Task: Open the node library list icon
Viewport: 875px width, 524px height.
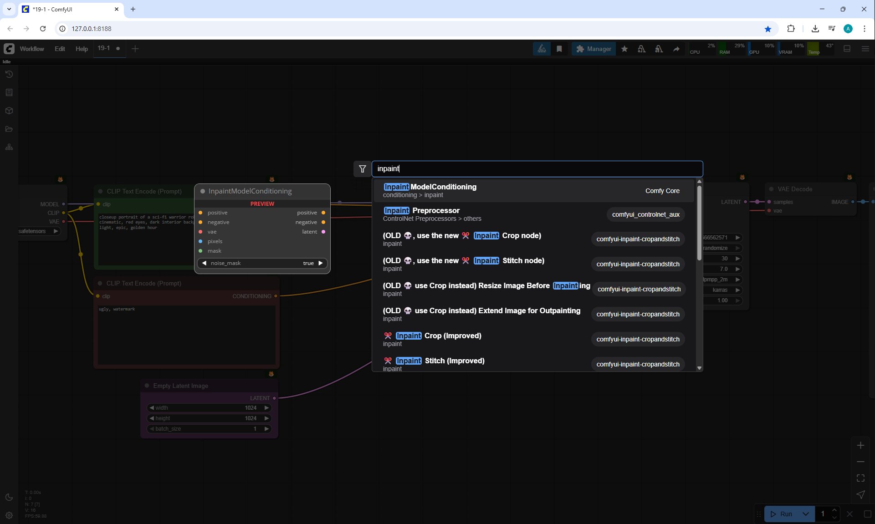Action: click(x=9, y=92)
